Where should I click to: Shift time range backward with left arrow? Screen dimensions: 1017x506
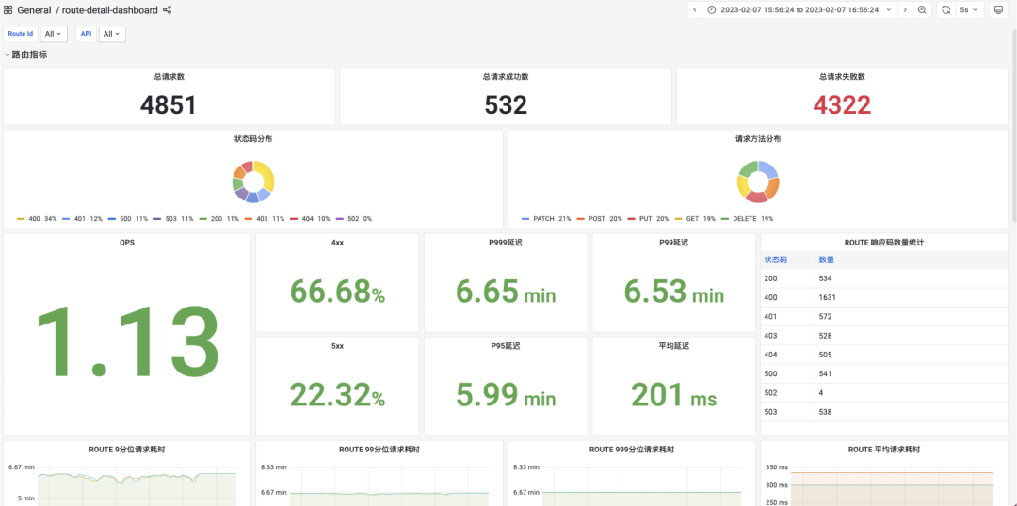point(695,10)
